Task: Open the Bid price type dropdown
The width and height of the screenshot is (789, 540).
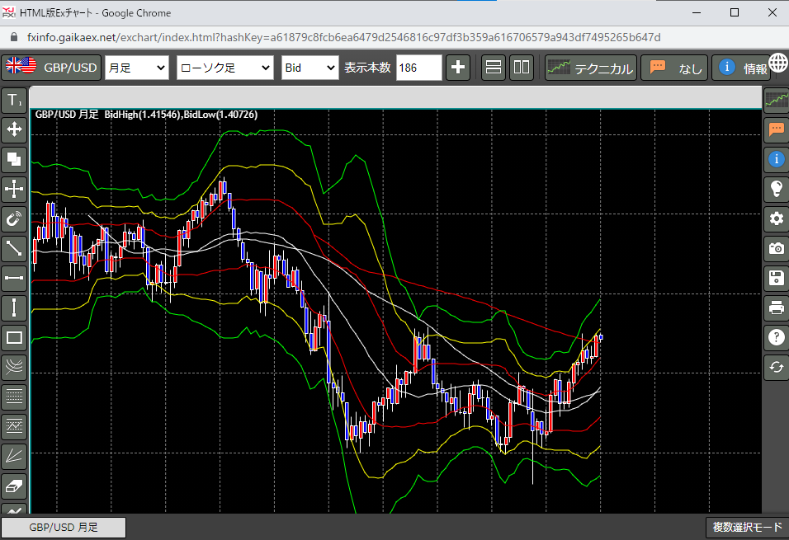Action: coord(309,68)
